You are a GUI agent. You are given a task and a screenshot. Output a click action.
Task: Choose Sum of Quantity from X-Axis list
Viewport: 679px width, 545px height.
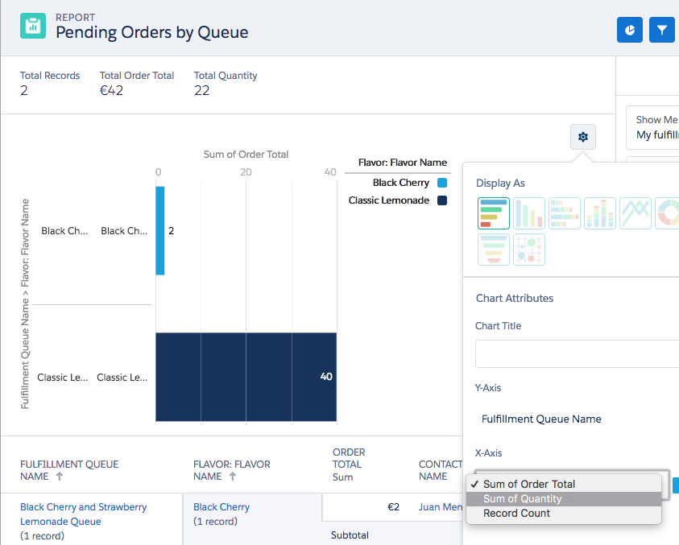coord(522,499)
